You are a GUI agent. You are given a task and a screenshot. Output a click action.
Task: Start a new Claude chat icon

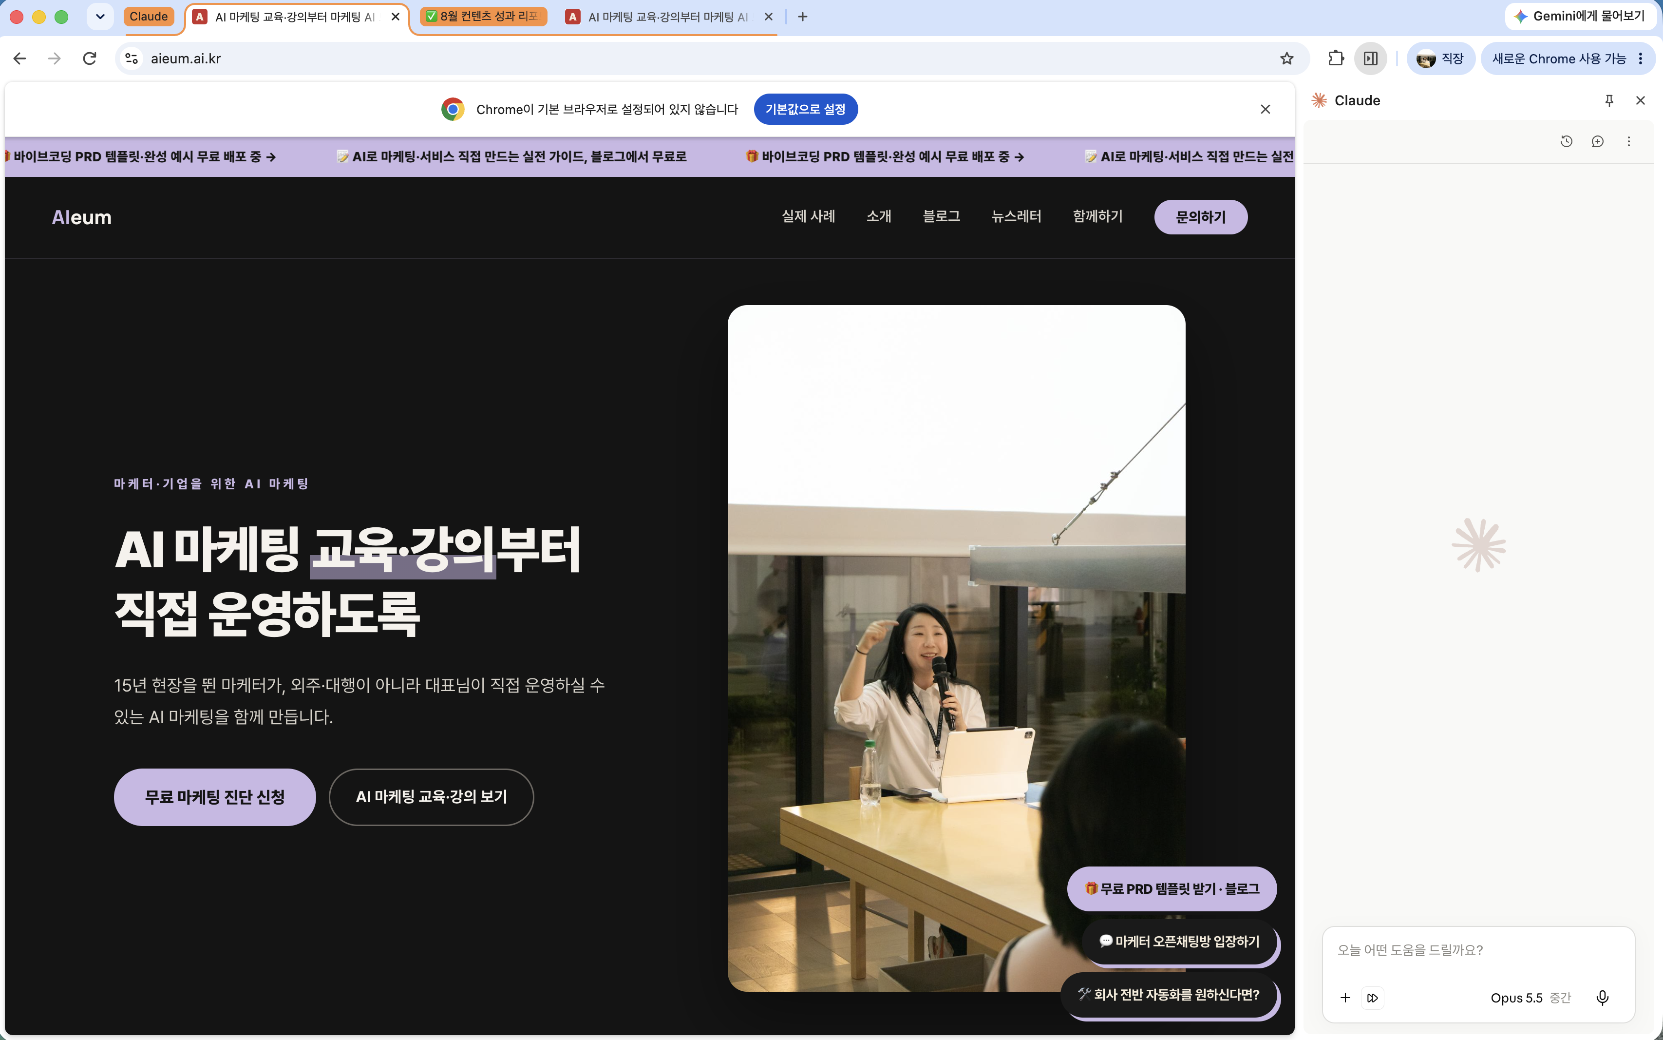coord(1598,141)
